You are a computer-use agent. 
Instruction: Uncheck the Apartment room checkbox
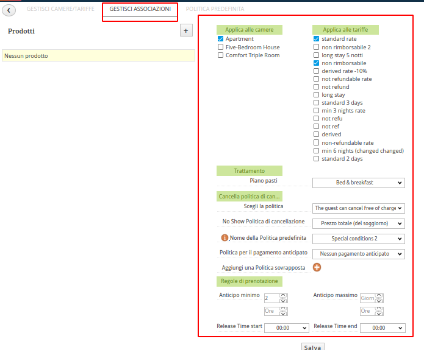pos(220,39)
